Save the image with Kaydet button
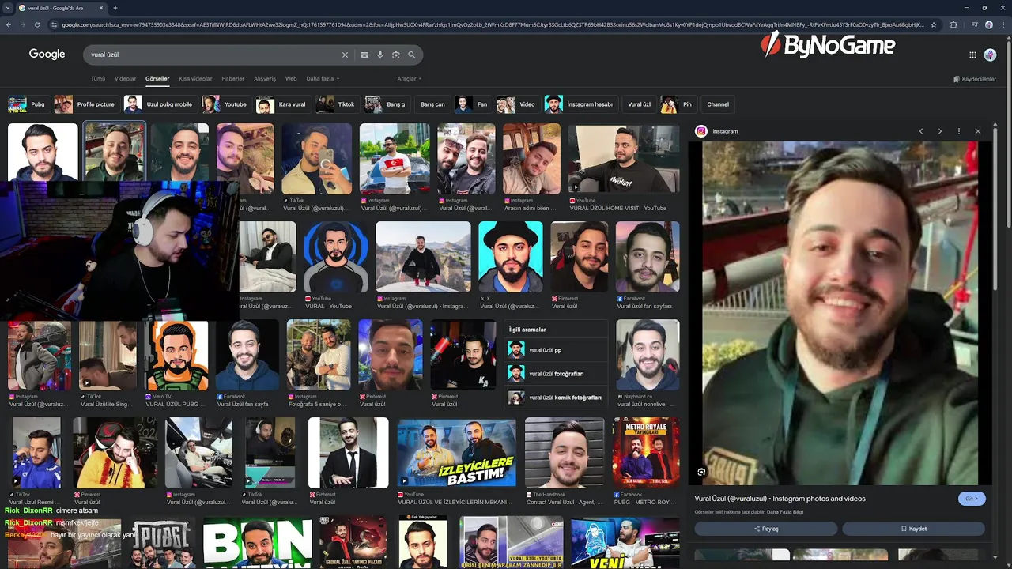 tap(913, 529)
